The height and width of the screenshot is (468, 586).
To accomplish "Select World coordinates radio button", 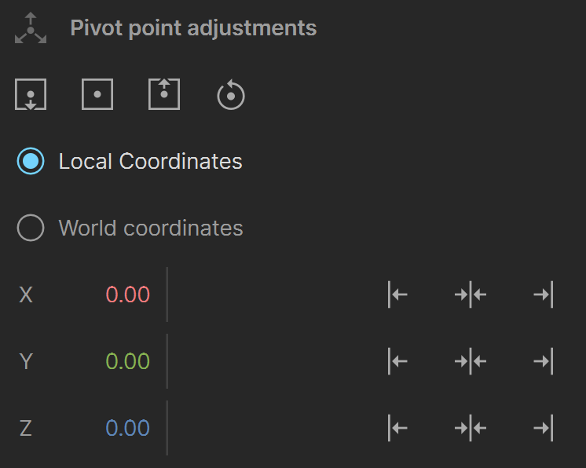I will tap(31, 228).
